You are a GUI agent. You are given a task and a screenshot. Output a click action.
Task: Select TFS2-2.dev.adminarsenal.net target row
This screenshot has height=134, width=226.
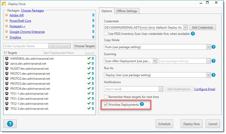[x=50, y=108]
